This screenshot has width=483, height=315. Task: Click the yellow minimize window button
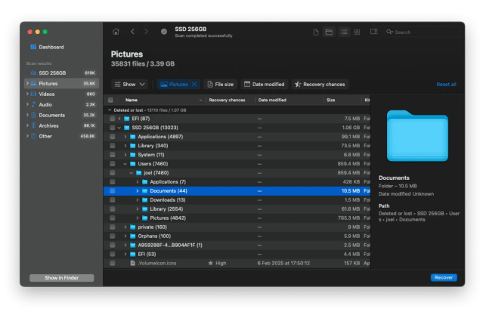[38, 32]
